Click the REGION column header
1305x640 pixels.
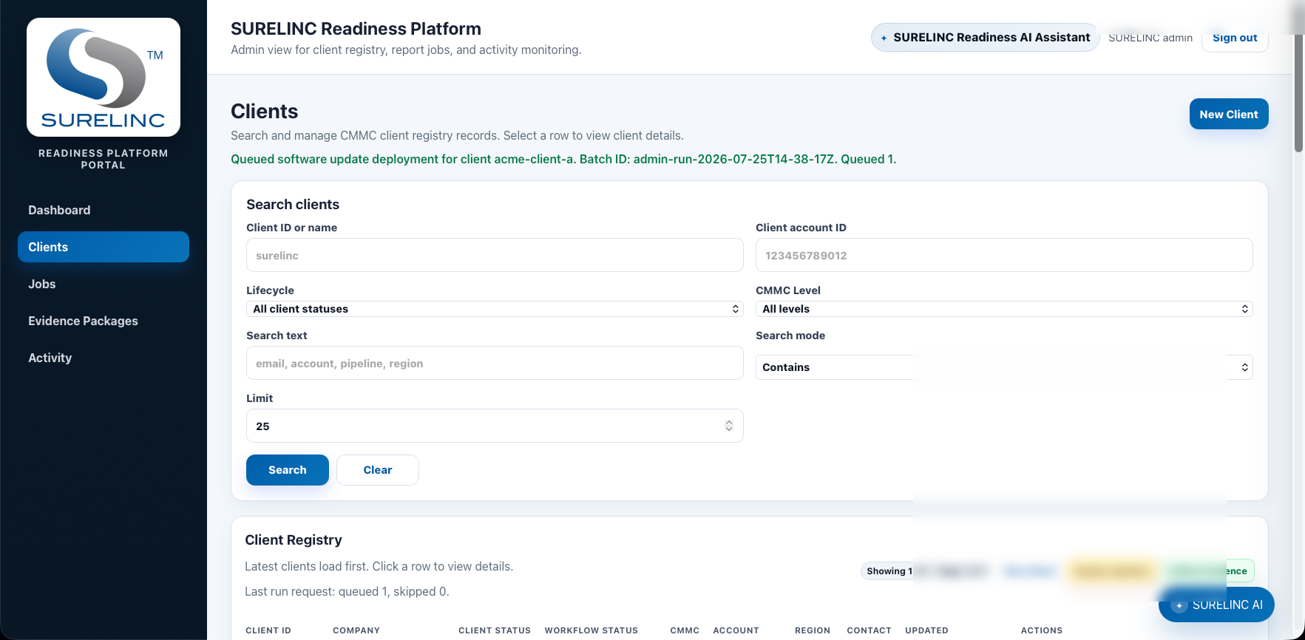(813, 630)
